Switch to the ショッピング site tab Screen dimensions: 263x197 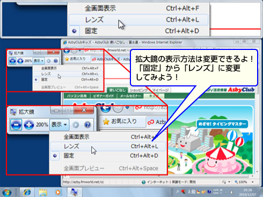click(x=138, y=90)
